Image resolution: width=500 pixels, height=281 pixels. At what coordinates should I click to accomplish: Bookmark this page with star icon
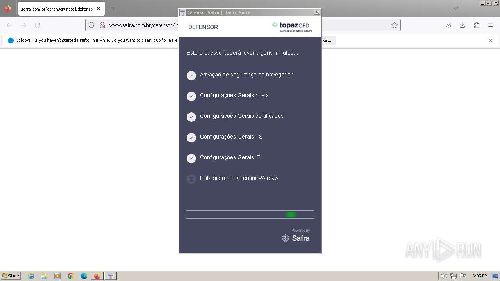pos(395,25)
